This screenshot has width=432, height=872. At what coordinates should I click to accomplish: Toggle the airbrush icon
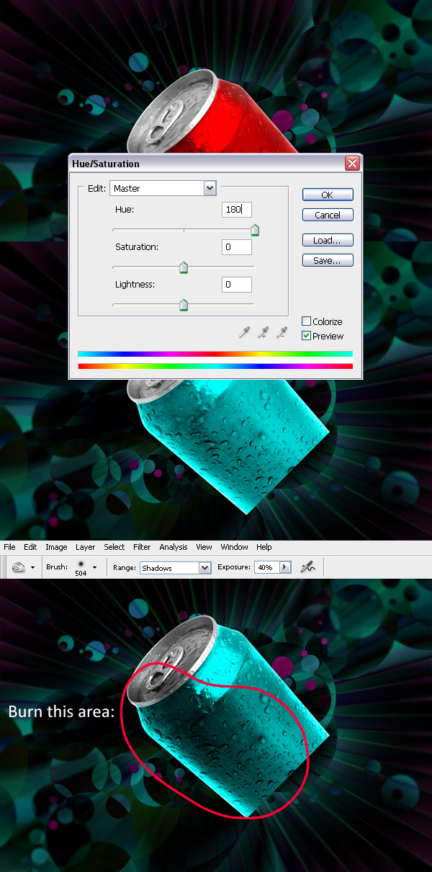pos(309,568)
